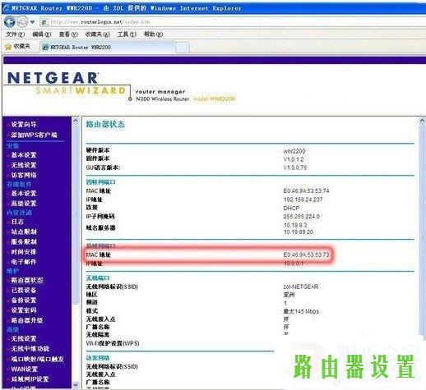Open the 帮助 menu

coord(153,34)
